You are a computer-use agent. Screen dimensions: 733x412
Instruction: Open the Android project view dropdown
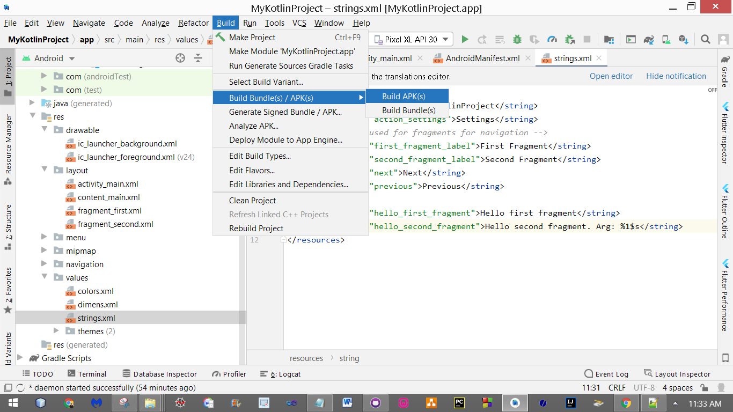click(48, 58)
